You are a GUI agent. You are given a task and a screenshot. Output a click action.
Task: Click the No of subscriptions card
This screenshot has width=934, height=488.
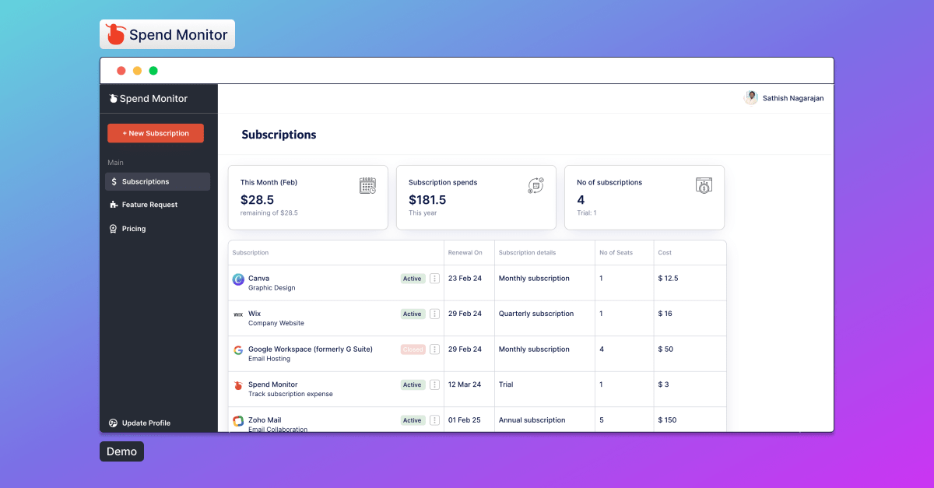coord(644,197)
